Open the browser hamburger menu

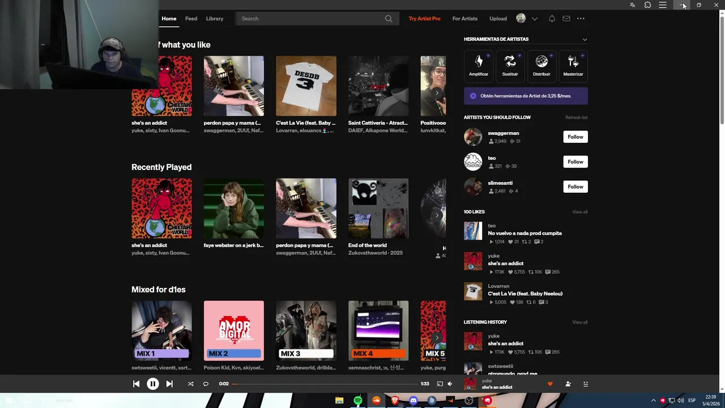coord(662,5)
